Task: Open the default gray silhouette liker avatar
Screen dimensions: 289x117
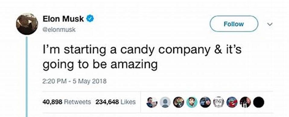Action: 165,102
